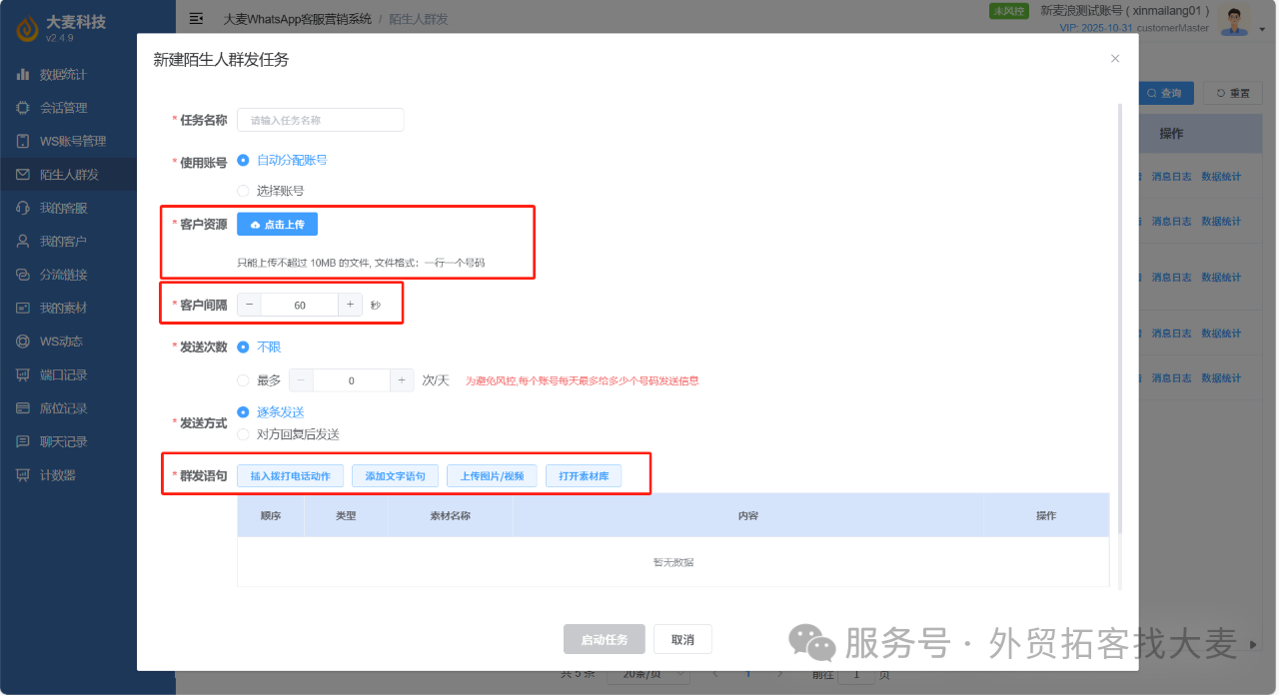Click the 插入拨打电话动作 button
This screenshot has width=1279, height=695.
pyautogui.click(x=291, y=476)
